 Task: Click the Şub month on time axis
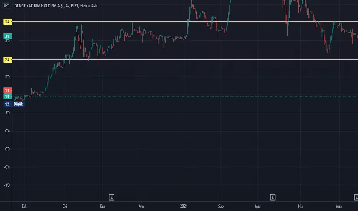220,206
